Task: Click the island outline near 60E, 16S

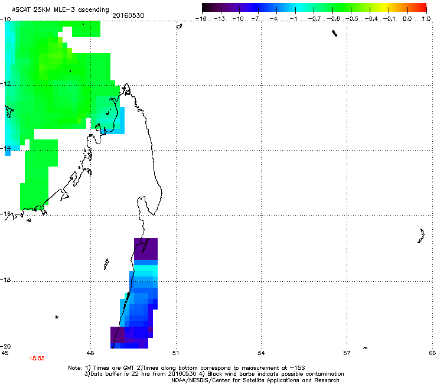Action: tap(421, 236)
